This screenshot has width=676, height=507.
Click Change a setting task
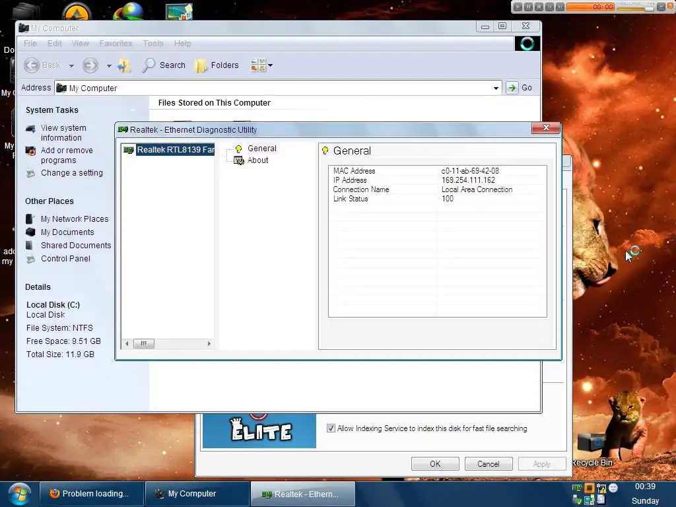click(x=71, y=173)
